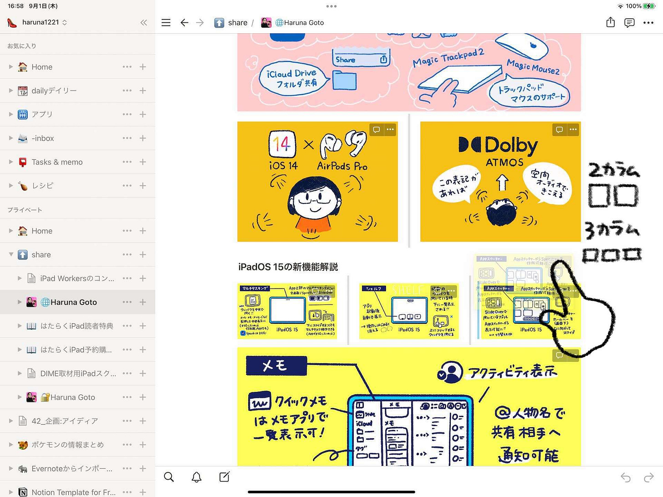Open the hamburger menu icon in top bar
The image size is (663, 497).
point(166,22)
